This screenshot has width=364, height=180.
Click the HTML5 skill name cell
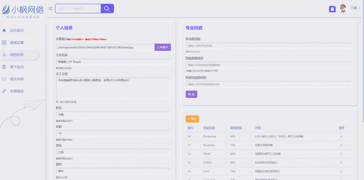click(x=207, y=163)
